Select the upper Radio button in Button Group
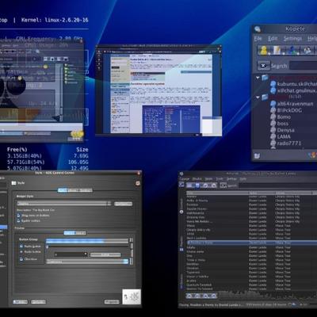The width and height of the screenshot is (317, 317). tap(30, 246)
